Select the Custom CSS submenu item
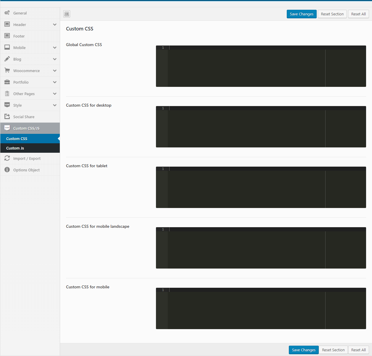372x356 pixels. click(17, 139)
